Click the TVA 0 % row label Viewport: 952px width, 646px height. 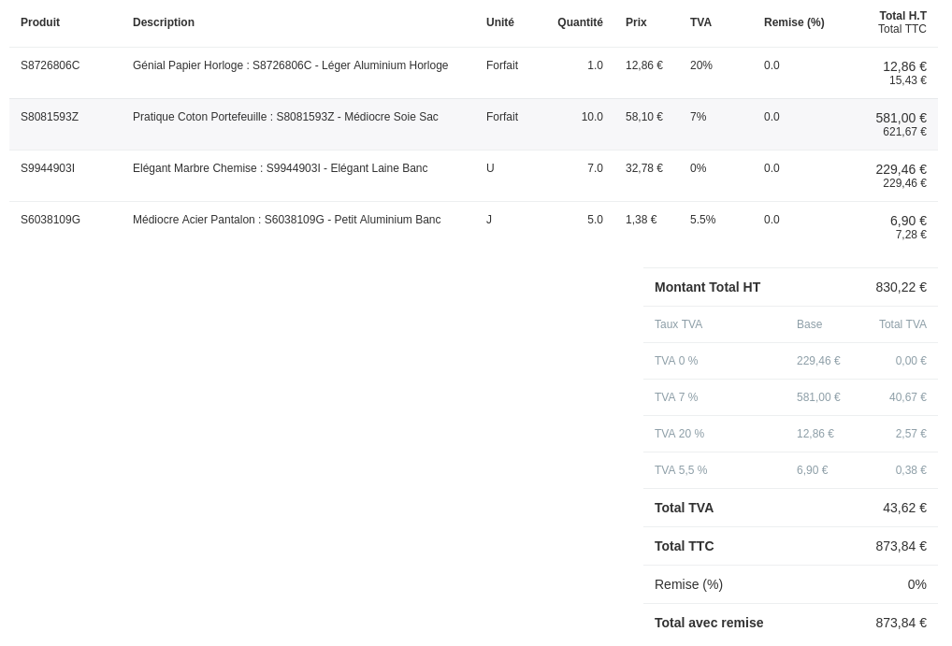pos(676,361)
